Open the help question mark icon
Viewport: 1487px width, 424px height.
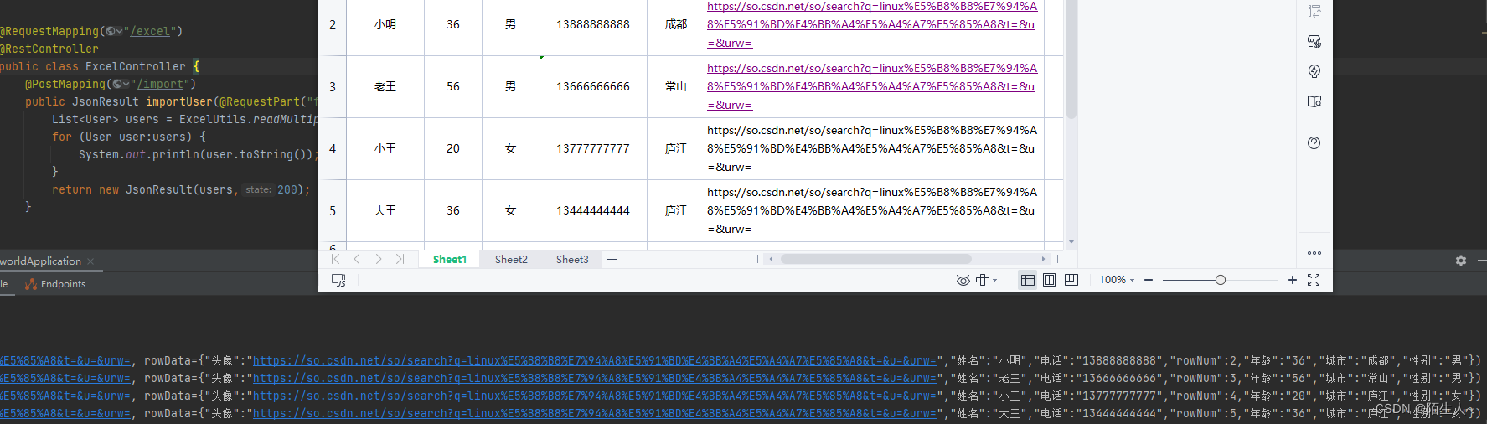1314,143
